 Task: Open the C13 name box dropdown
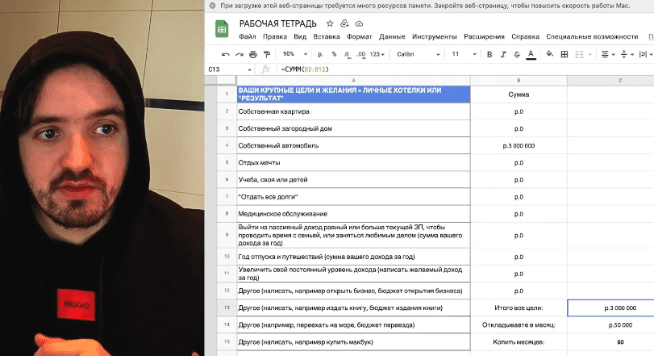(x=249, y=69)
